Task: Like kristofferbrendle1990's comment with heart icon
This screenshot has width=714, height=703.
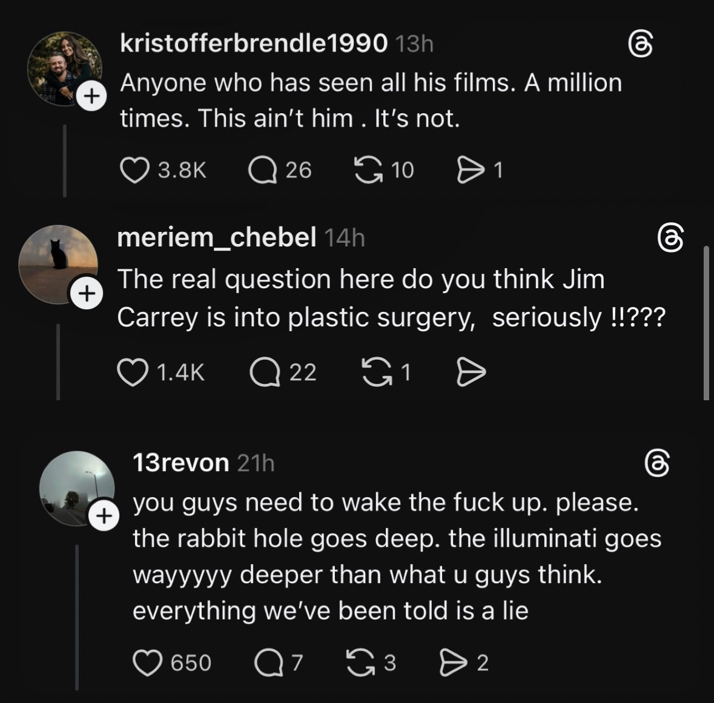Action: point(134,170)
